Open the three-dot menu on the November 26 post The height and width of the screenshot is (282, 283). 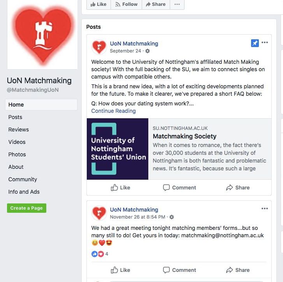coord(264,208)
